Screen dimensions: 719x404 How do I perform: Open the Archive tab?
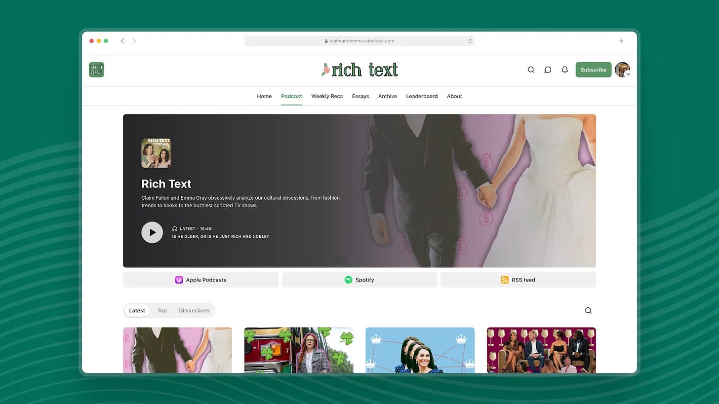click(x=388, y=96)
